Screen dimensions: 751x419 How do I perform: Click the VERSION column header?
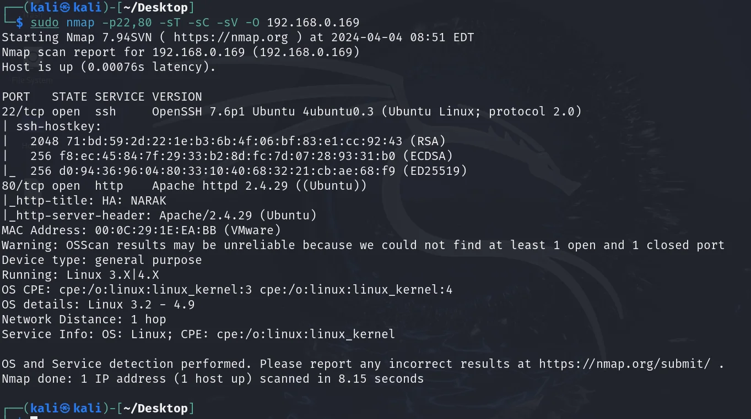[x=177, y=97]
